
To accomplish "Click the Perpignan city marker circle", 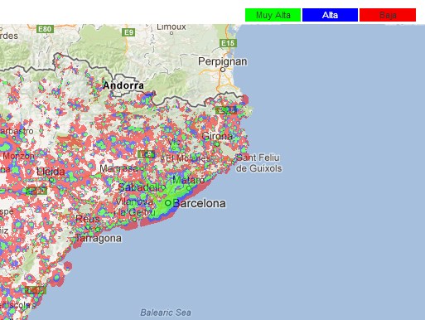I will coord(223,70).
